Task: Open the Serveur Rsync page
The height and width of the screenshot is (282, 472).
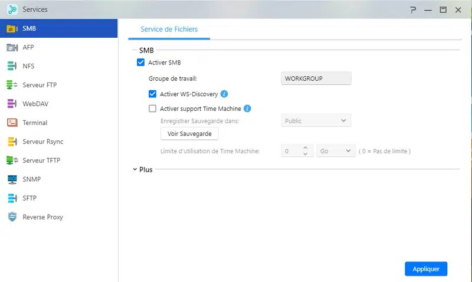Action: (x=58, y=142)
